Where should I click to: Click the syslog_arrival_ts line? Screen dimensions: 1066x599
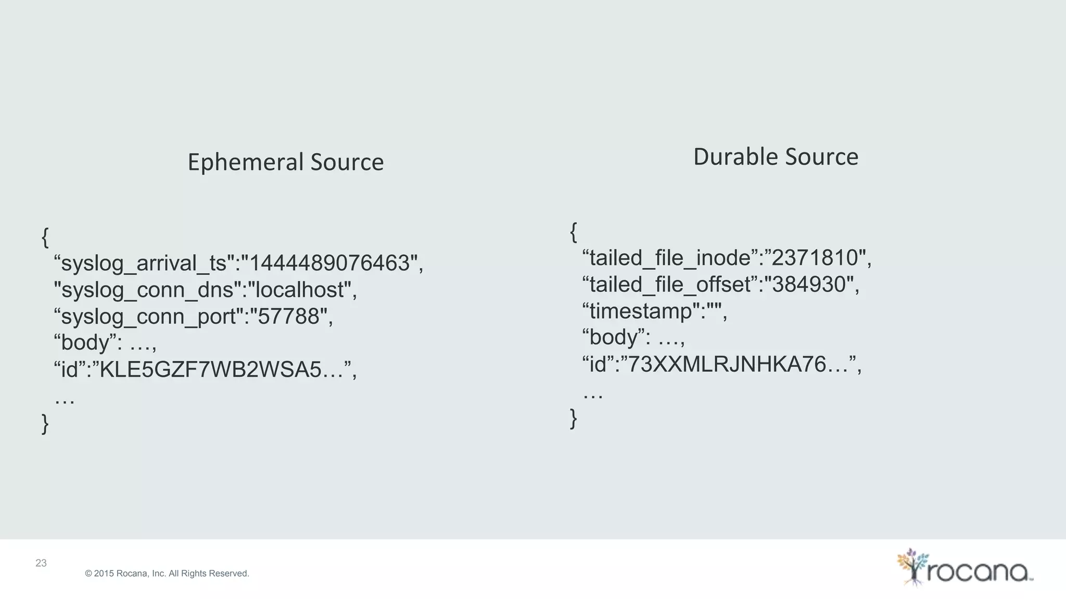pyautogui.click(x=239, y=263)
